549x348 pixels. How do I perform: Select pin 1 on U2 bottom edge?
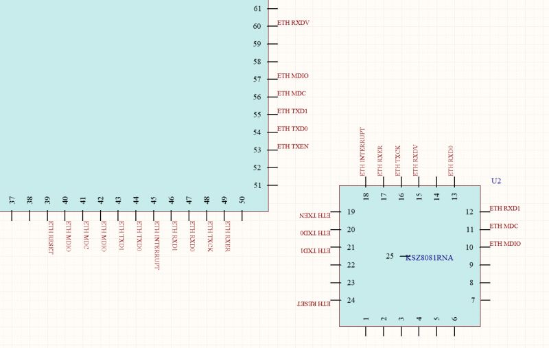366,332
